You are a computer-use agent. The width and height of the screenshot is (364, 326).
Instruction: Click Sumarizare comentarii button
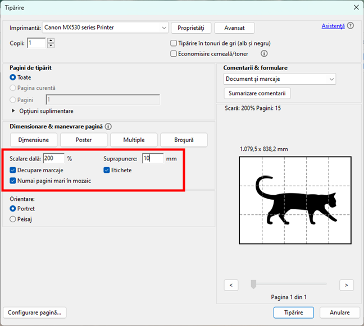(257, 94)
